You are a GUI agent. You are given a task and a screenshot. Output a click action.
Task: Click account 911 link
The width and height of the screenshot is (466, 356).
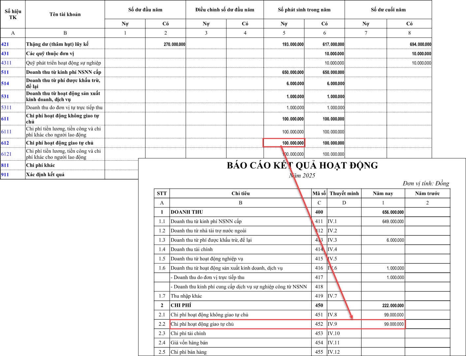(x=5, y=175)
